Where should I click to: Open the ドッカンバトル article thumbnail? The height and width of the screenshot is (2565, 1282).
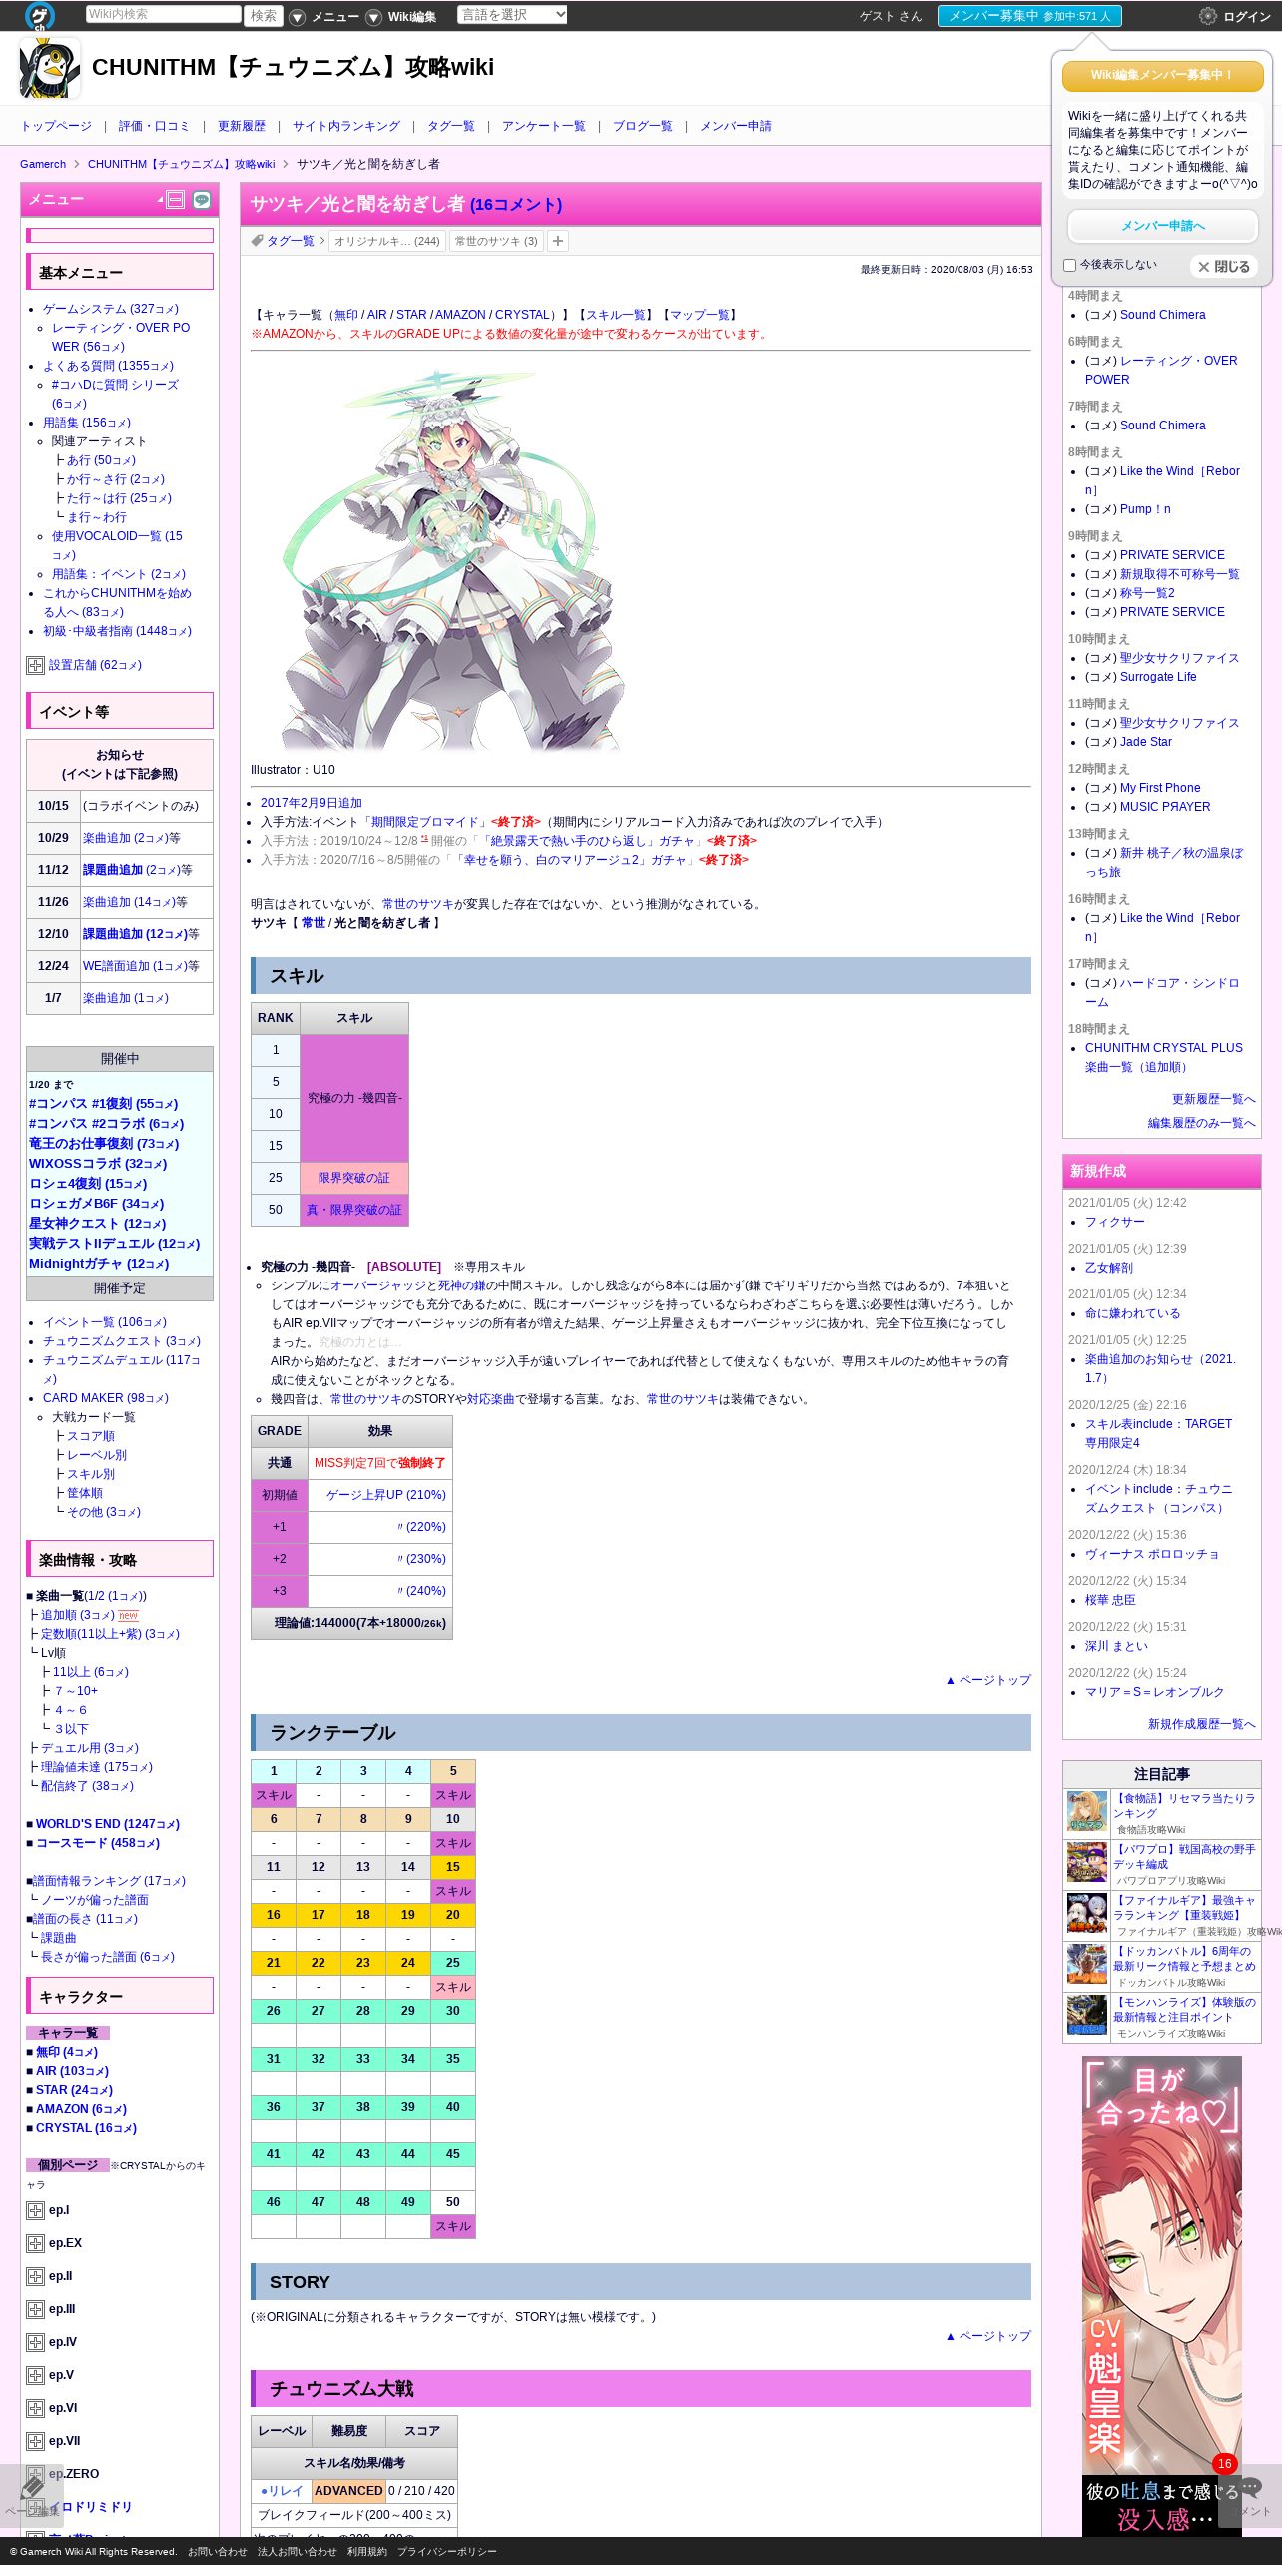1087,1965
